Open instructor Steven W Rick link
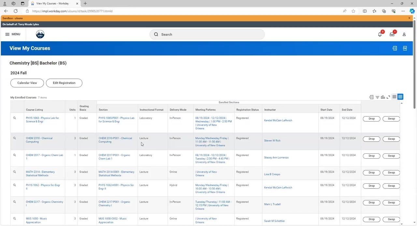 [272, 140]
